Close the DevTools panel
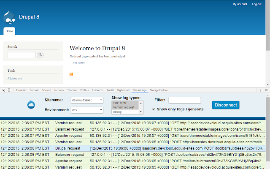 point(266,90)
